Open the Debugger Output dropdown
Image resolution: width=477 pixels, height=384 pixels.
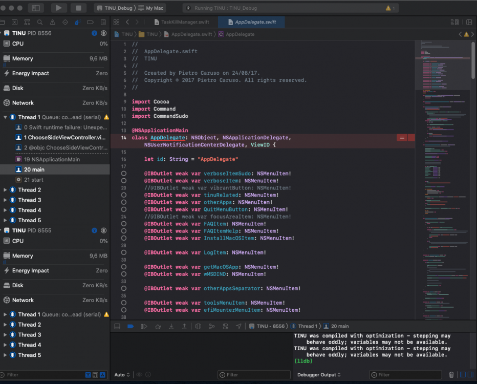[x=319, y=375]
